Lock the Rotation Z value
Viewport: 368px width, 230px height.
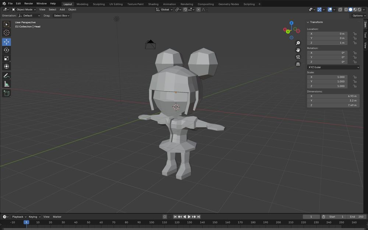pos(355,62)
